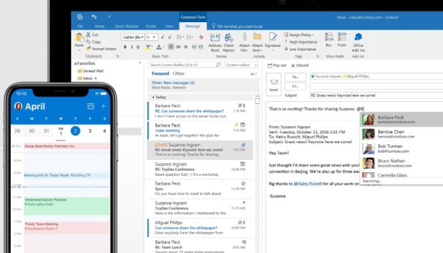Screen dimensions: 443x253
Task: Toggle High Importance tag
Action: 301,42
